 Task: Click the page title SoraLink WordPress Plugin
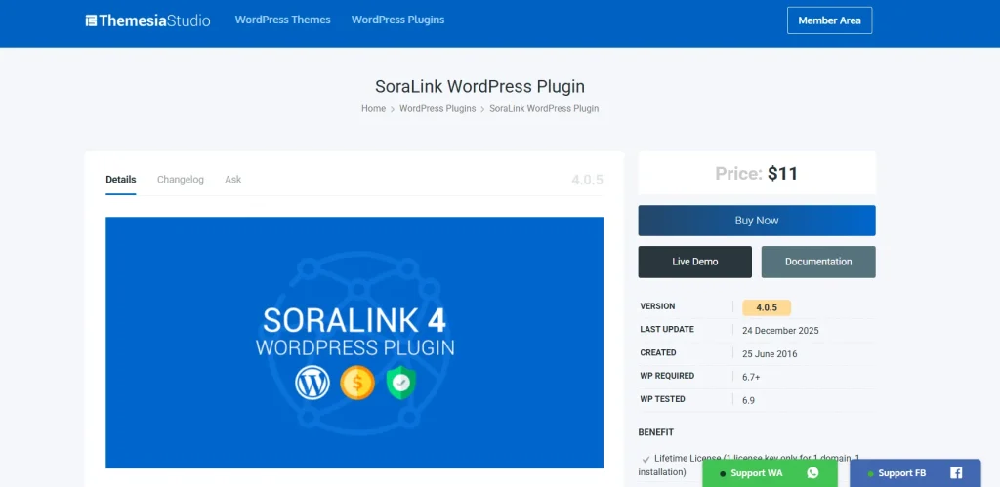coord(479,86)
